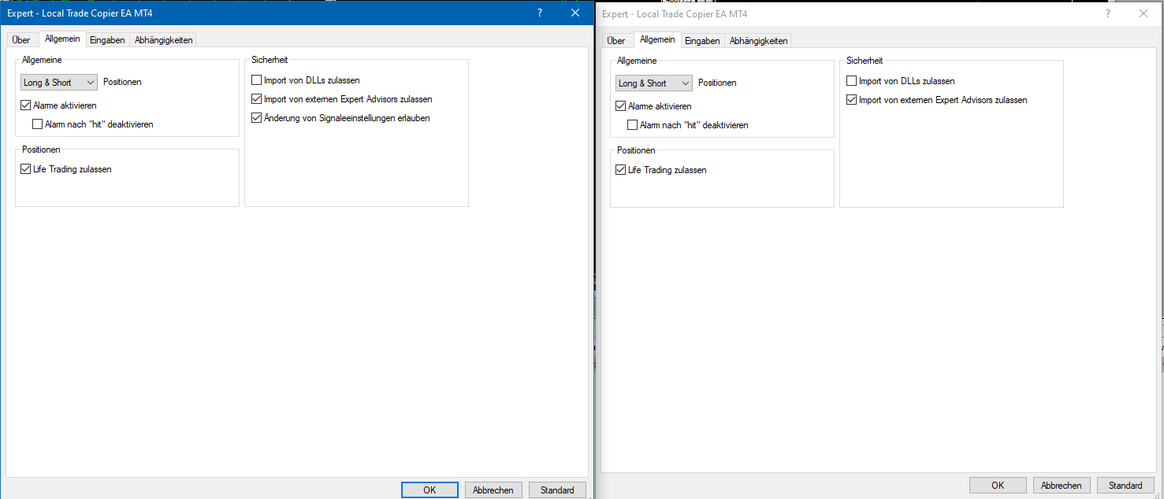1164x499 pixels.
Task: Switch to Über tab in blue-titled dialog
Action: pos(21,40)
